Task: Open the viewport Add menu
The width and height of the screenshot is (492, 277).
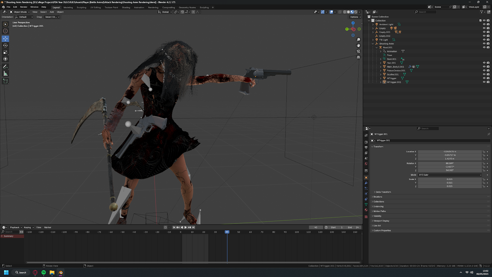Action: click(x=52, y=12)
